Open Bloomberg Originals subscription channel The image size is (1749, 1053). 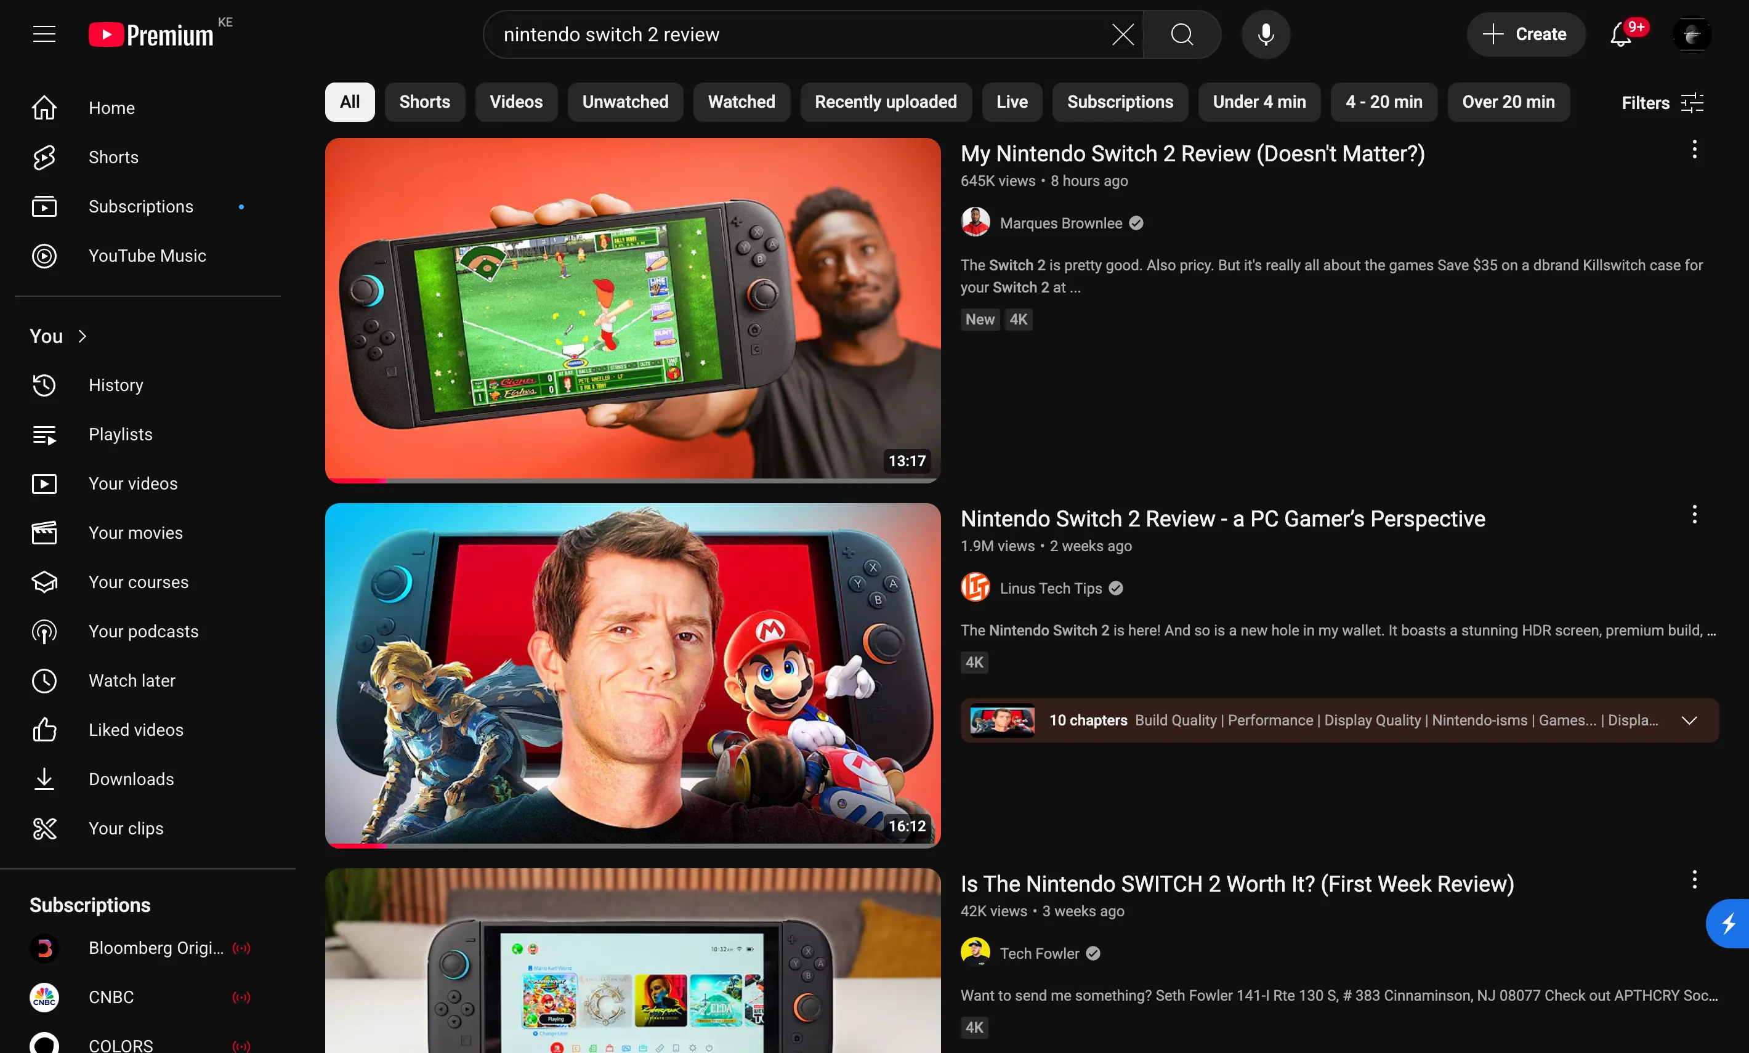(148, 949)
